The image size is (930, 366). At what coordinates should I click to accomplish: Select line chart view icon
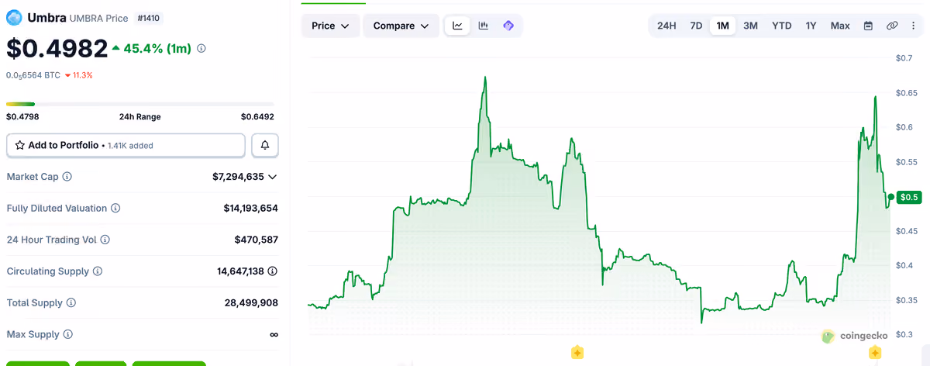click(x=457, y=26)
